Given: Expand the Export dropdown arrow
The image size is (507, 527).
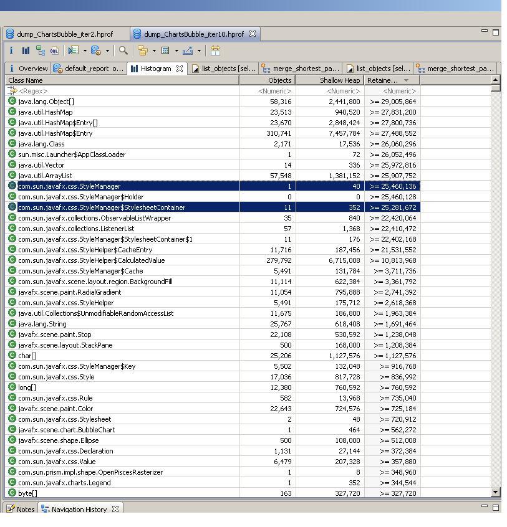Looking at the screenshot, I should (199, 50).
